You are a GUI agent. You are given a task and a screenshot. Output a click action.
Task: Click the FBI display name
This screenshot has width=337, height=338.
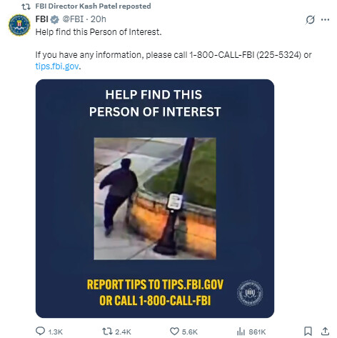[x=42, y=19]
